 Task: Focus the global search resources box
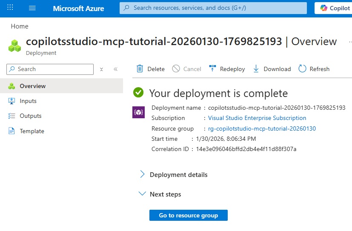click(213, 8)
